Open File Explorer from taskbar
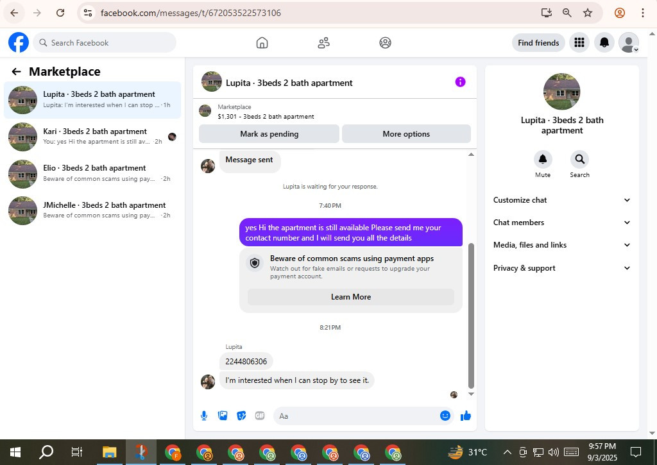The width and height of the screenshot is (657, 465). click(109, 452)
